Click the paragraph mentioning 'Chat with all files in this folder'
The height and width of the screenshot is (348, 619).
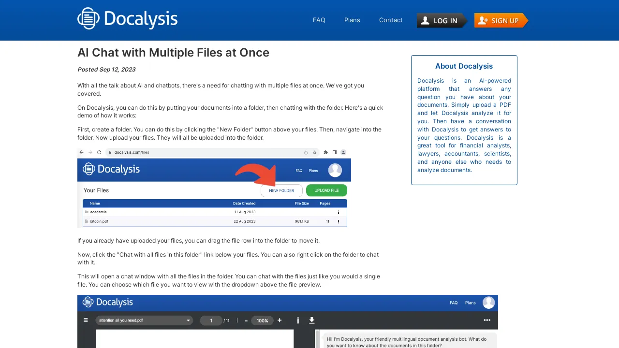coord(228,259)
